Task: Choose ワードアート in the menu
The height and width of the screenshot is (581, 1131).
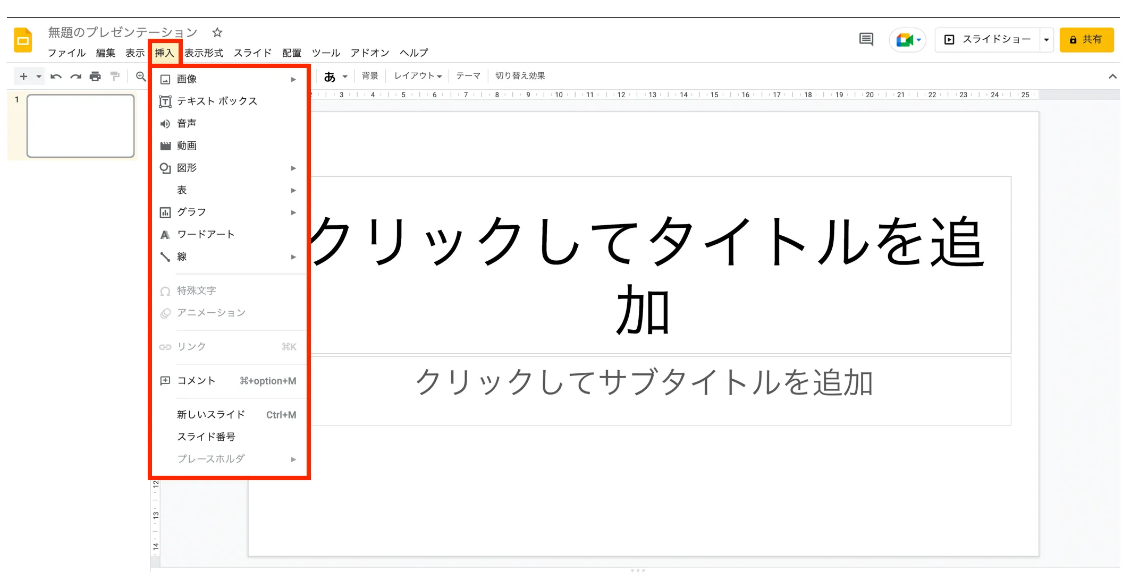Action: [206, 234]
